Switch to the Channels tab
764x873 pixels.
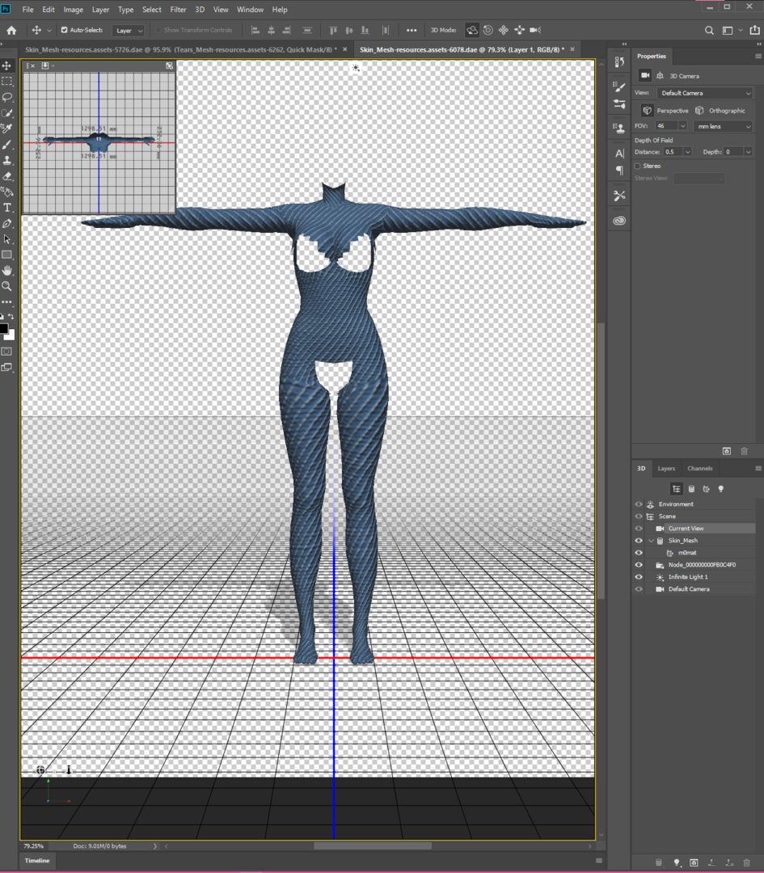[x=699, y=468]
